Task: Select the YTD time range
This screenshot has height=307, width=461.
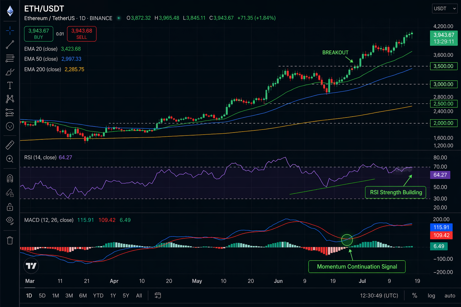Action: click(x=98, y=296)
